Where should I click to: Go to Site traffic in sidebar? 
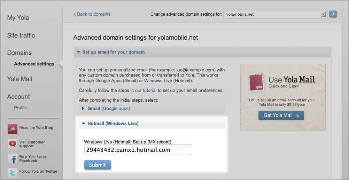[x=21, y=36]
